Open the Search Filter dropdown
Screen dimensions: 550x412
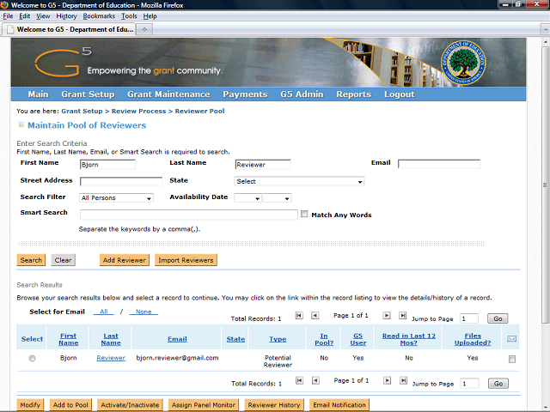tap(116, 198)
